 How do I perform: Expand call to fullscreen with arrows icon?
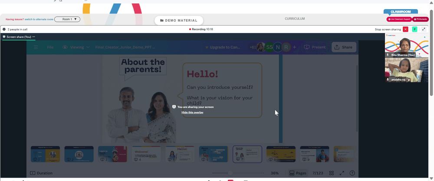coord(424,30)
